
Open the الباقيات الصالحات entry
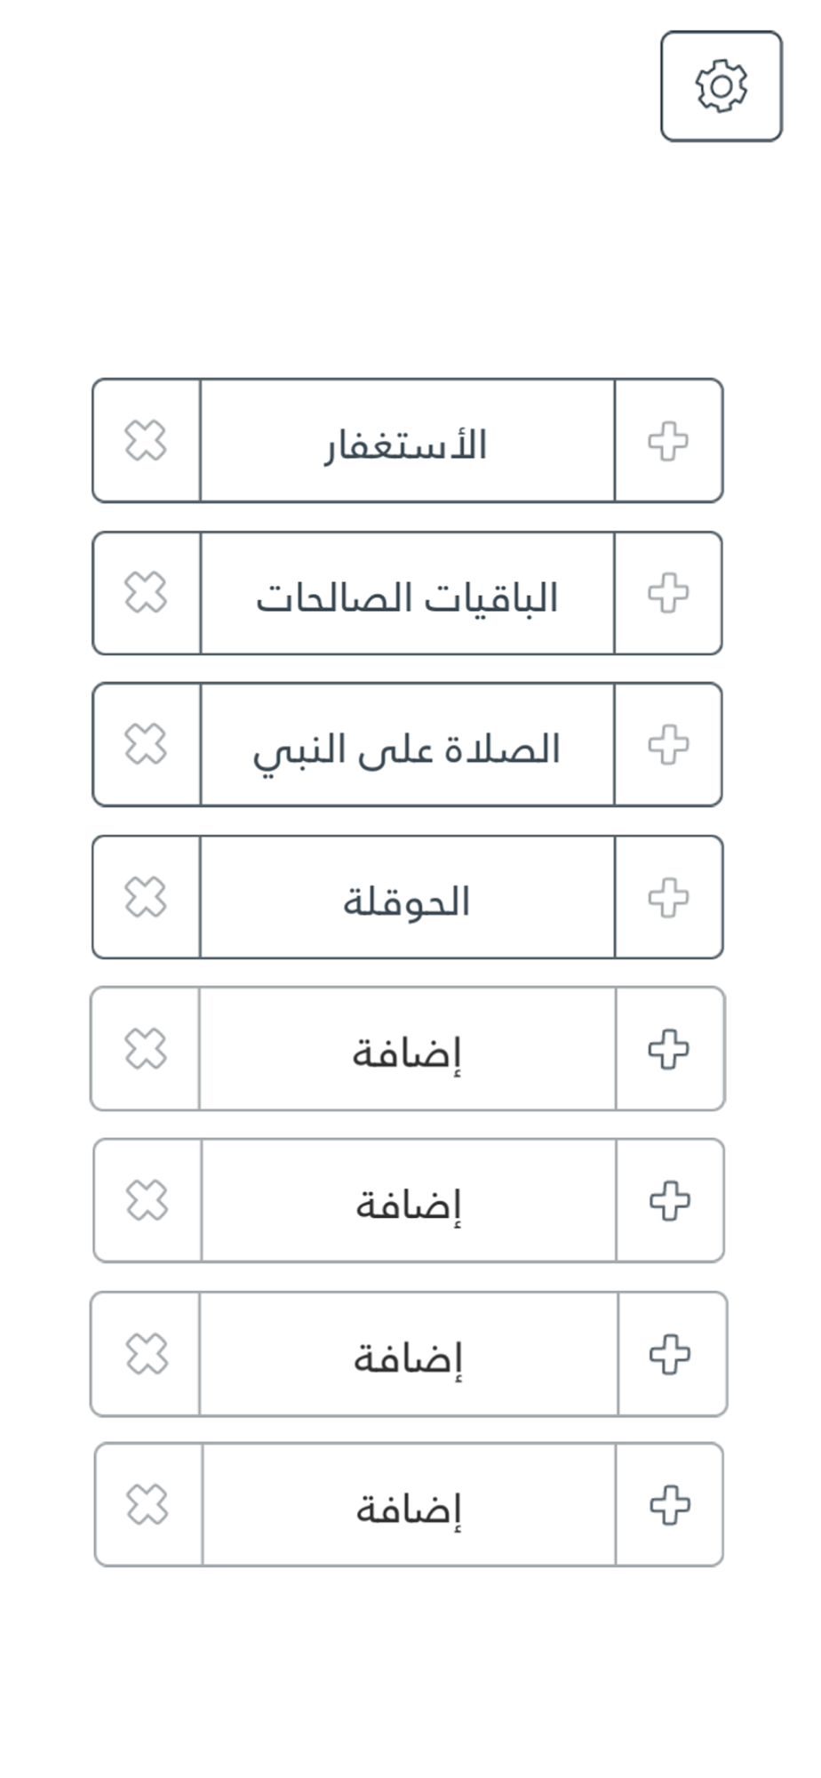point(407,593)
